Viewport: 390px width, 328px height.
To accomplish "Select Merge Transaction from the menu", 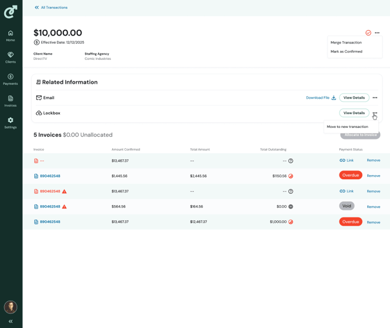I will click(346, 42).
